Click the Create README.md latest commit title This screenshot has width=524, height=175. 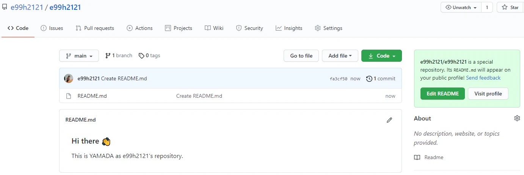124,78
